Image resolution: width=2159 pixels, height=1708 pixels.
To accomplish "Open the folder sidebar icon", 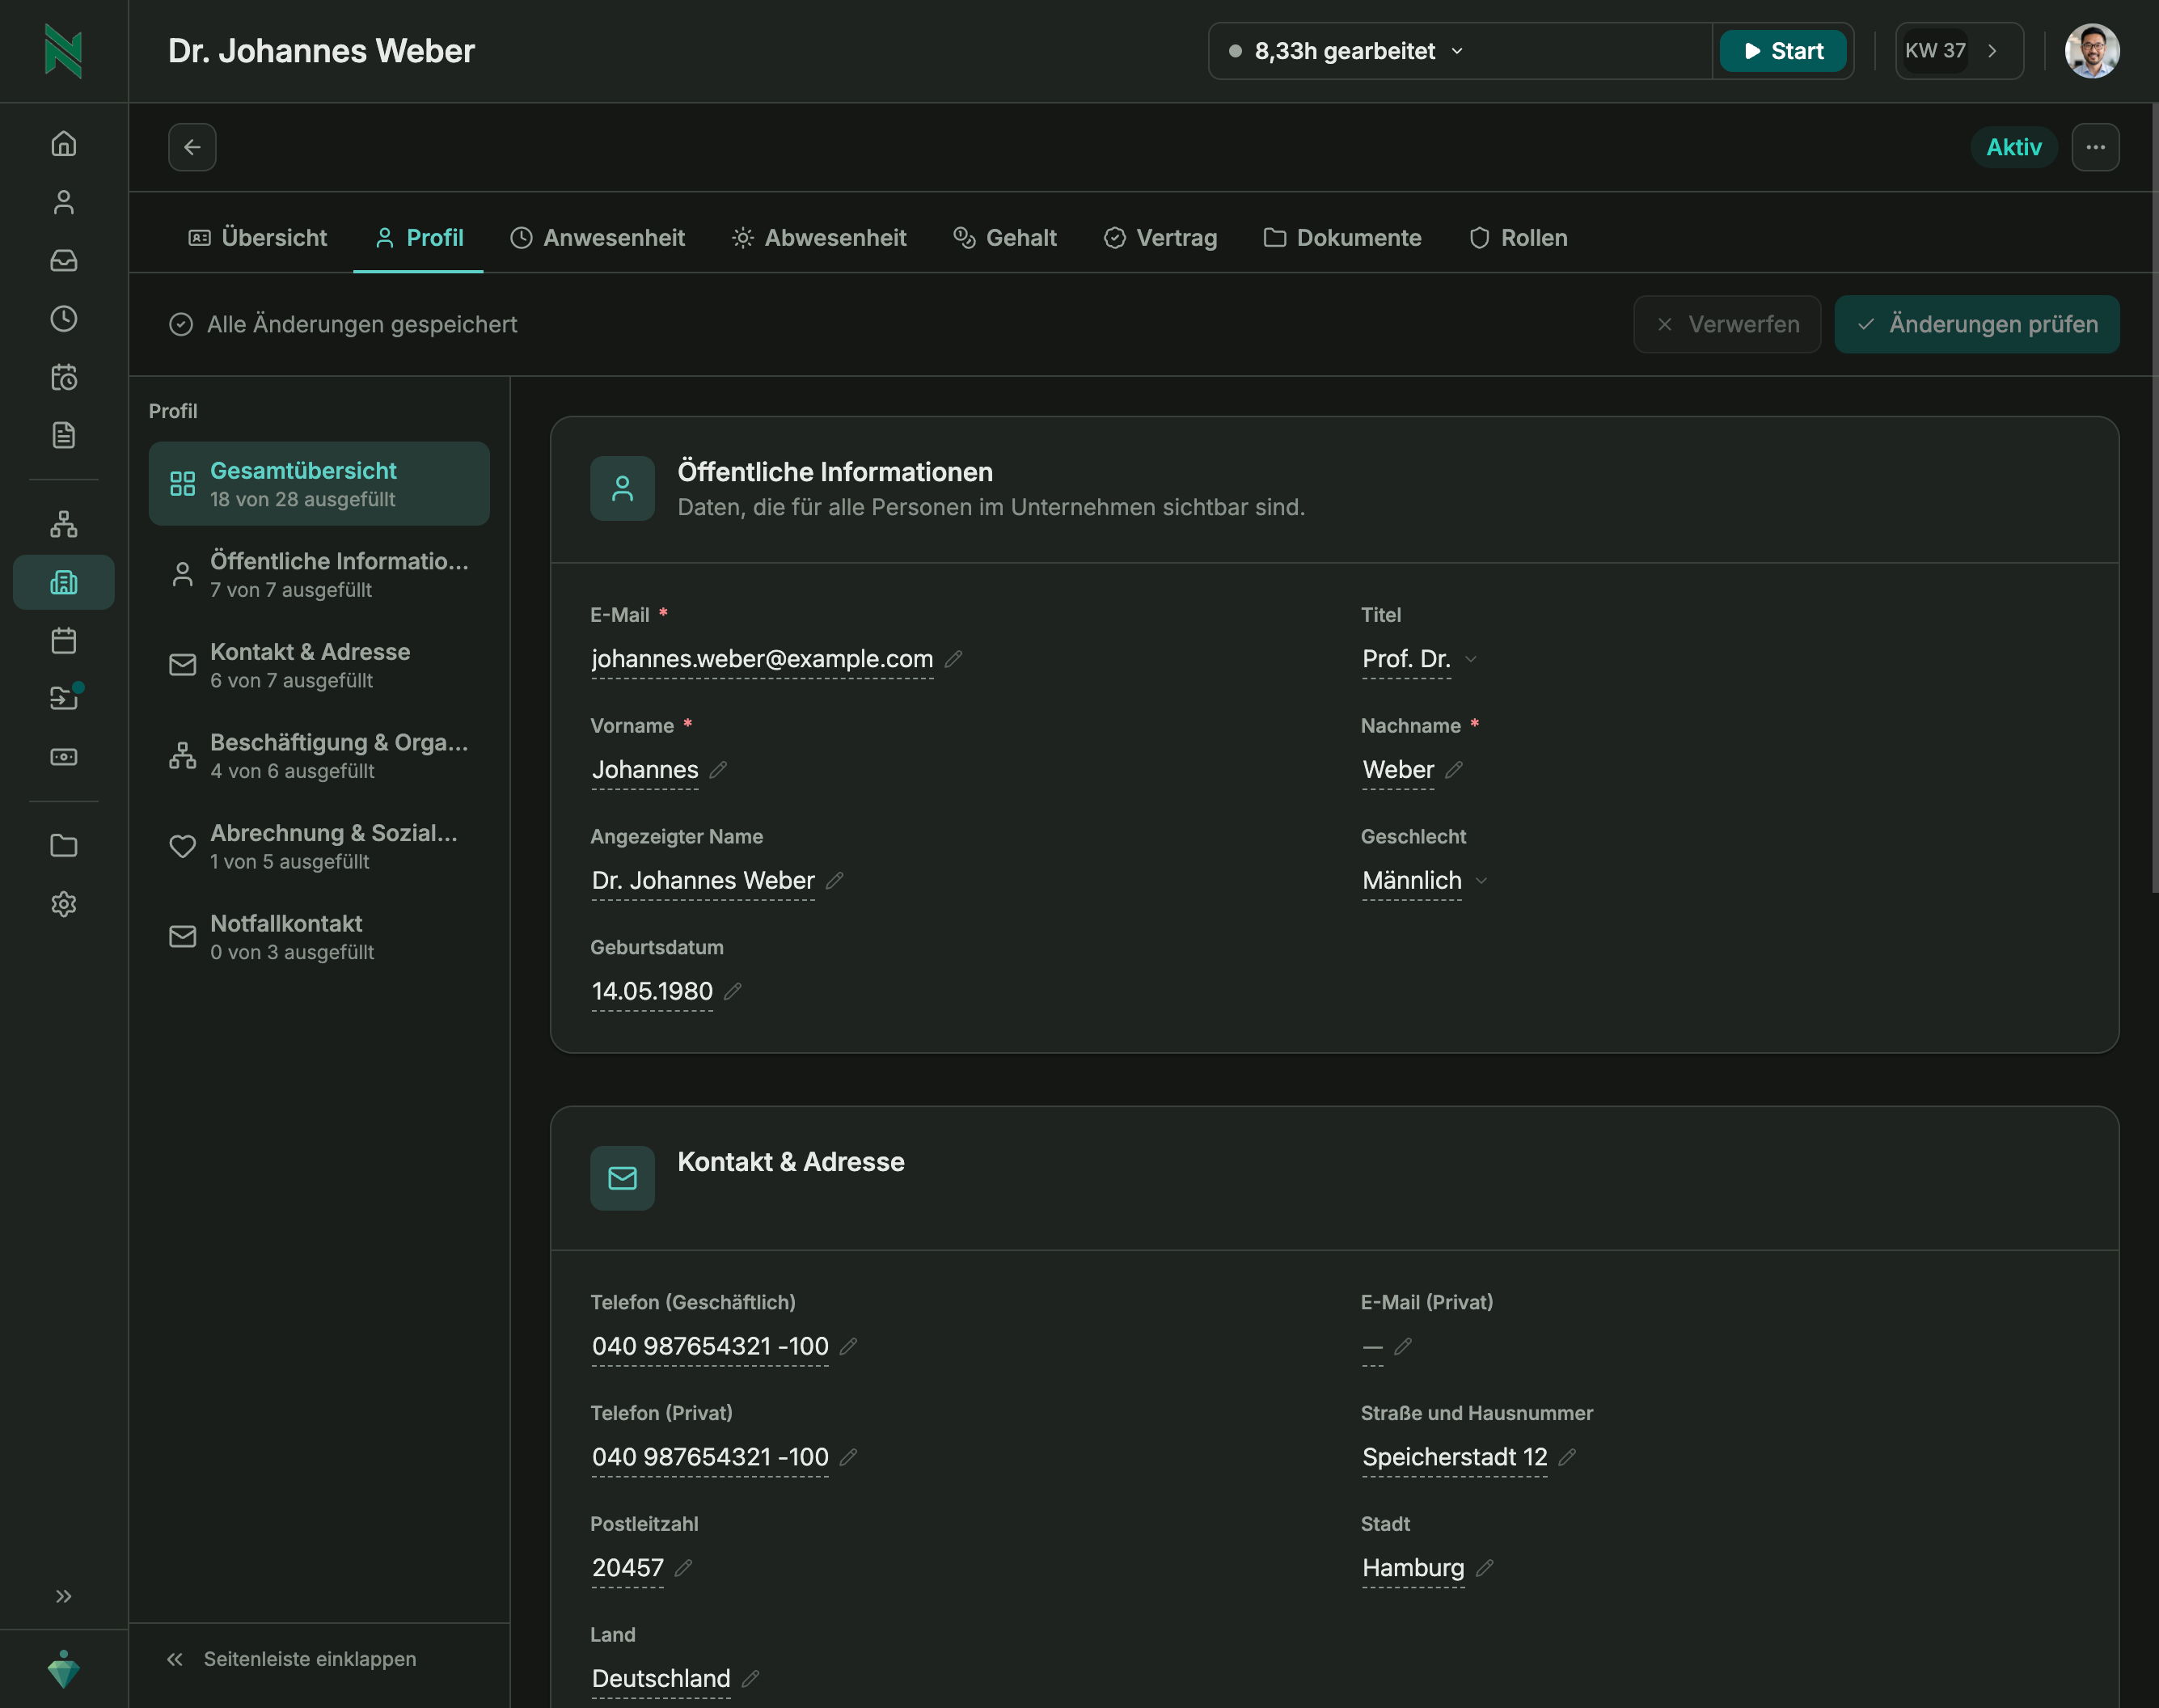I will [63, 846].
